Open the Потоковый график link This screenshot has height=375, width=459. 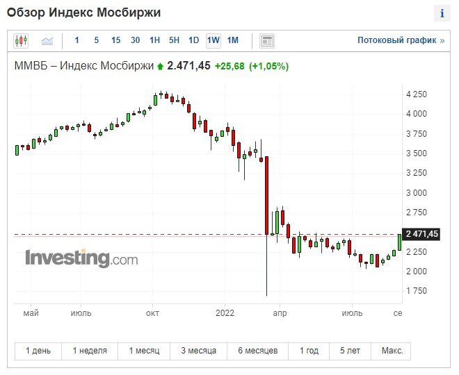click(401, 40)
